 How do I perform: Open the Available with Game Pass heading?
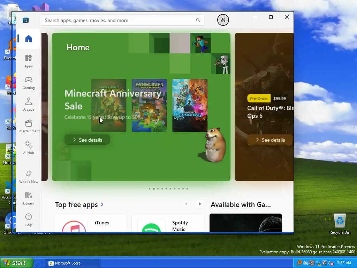pyautogui.click(x=241, y=204)
